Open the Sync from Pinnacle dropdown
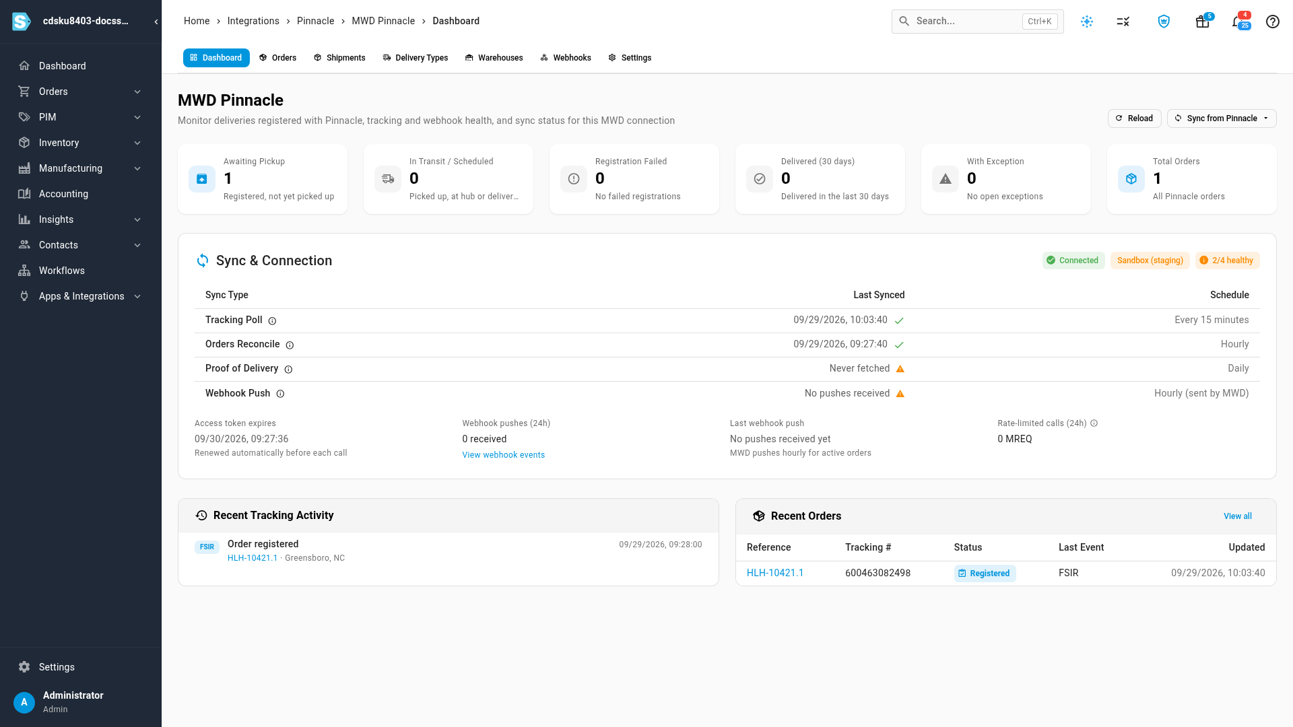The width and height of the screenshot is (1293, 727). click(1222, 118)
